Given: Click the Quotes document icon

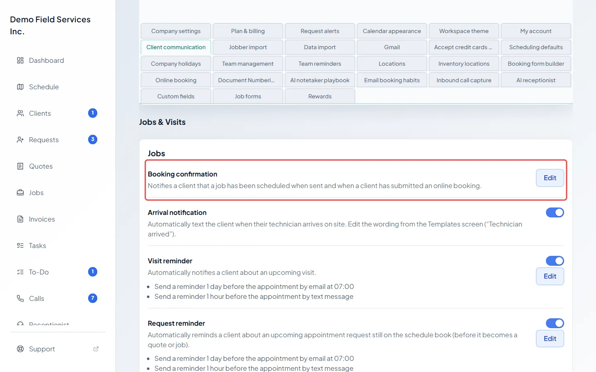Looking at the screenshot, I should pyautogui.click(x=20, y=166).
